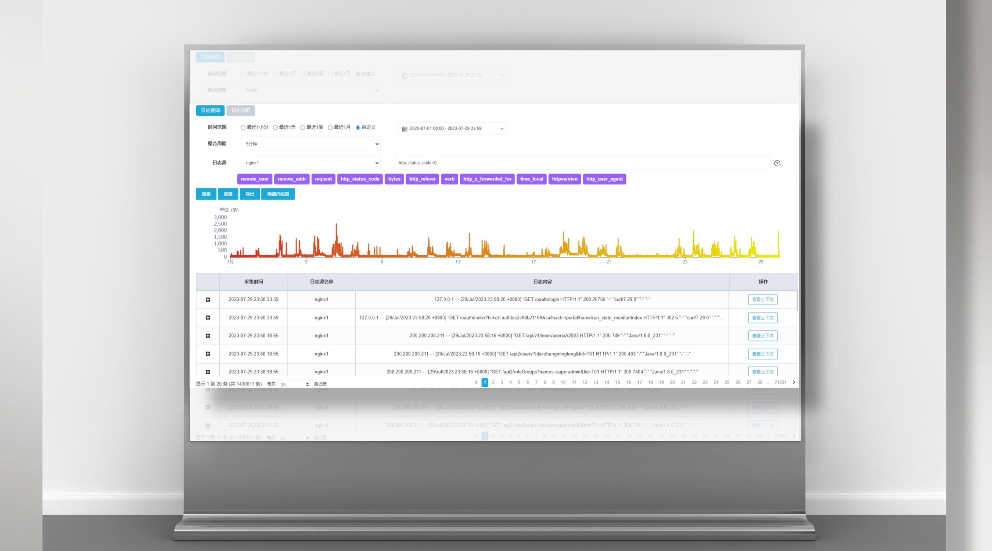Click the http_status_code field tag

360,179
